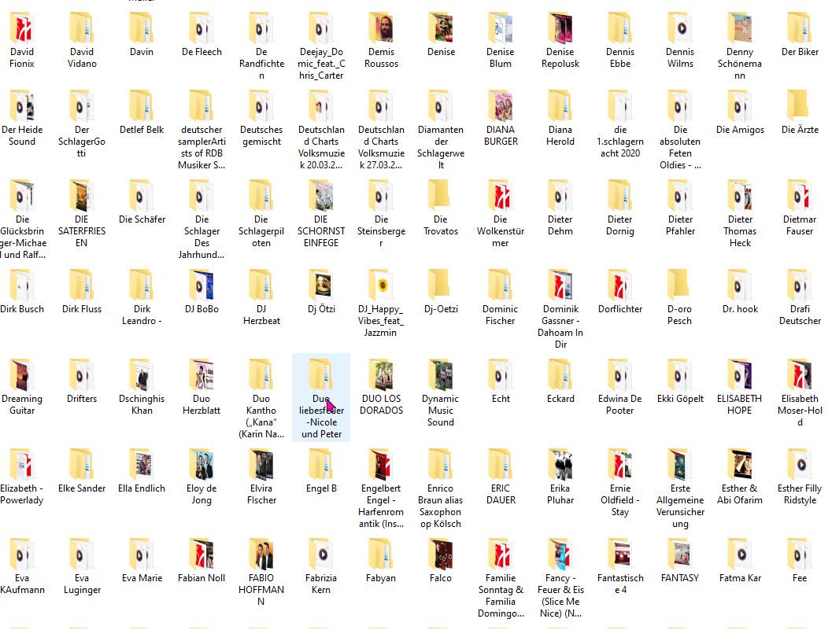
Task: Open the DIANA BURGER folder icon
Action: point(501,106)
